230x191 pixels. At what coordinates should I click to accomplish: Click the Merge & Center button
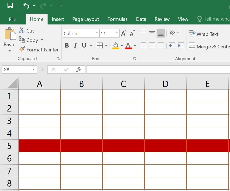tap(209, 46)
